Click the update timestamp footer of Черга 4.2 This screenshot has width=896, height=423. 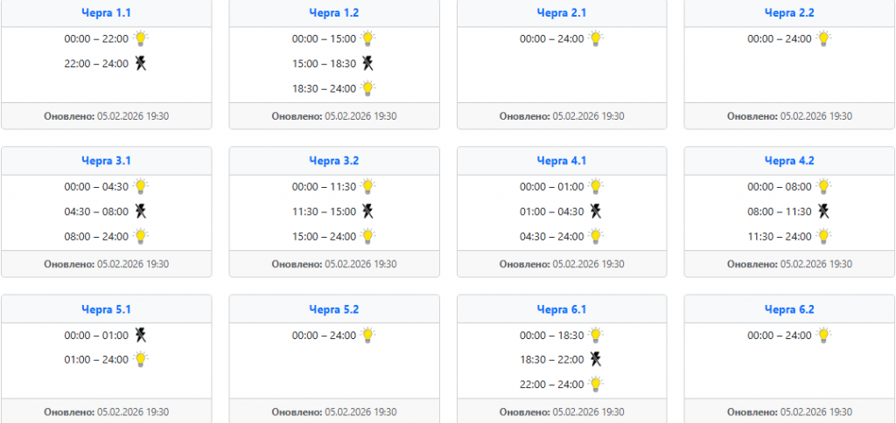coord(788,263)
